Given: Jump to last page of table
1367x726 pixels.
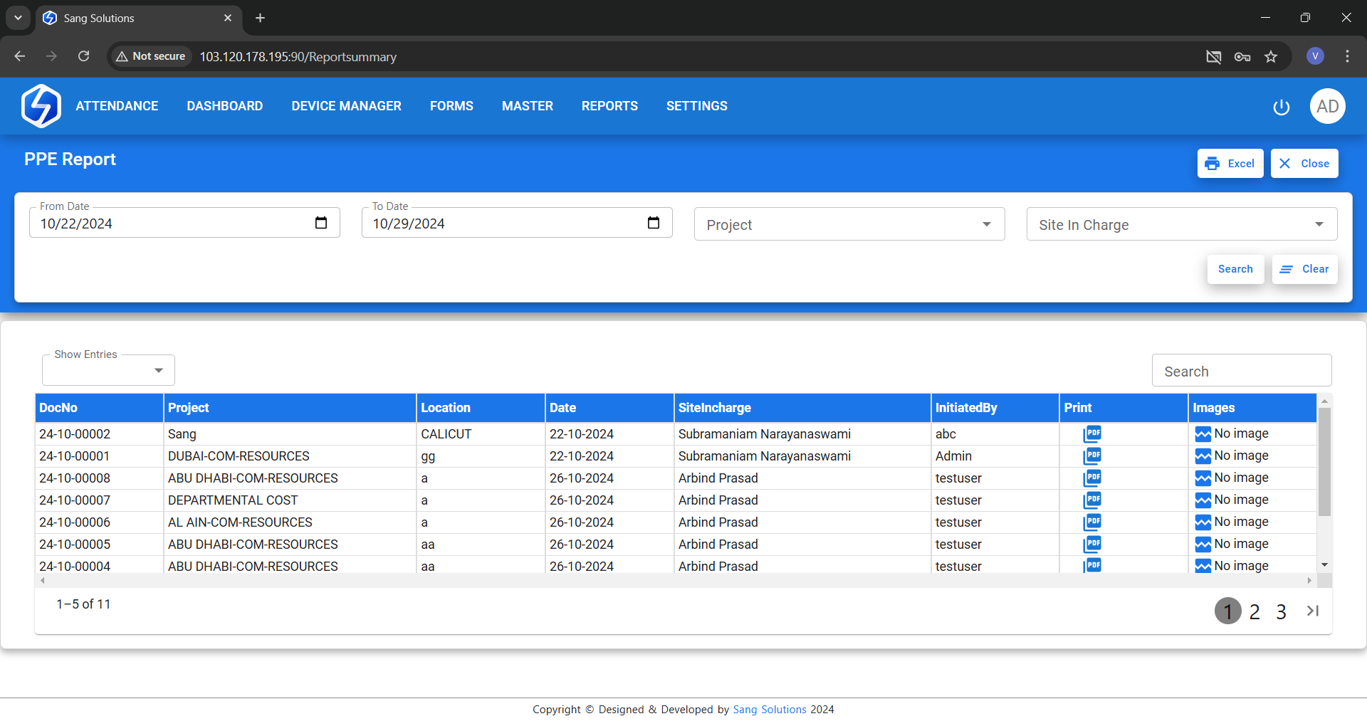Looking at the screenshot, I should pyautogui.click(x=1313, y=611).
